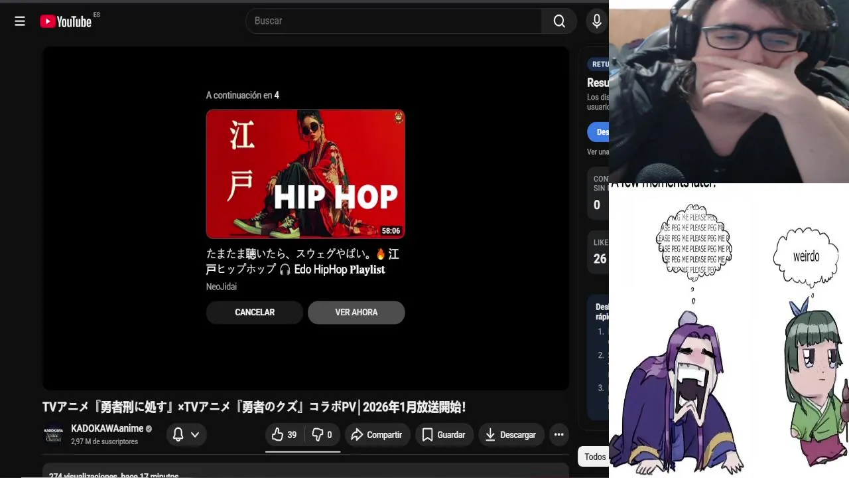Save the video with Guardar
Image resolution: width=849 pixels, height=478 pixels.
click(444, 435)
